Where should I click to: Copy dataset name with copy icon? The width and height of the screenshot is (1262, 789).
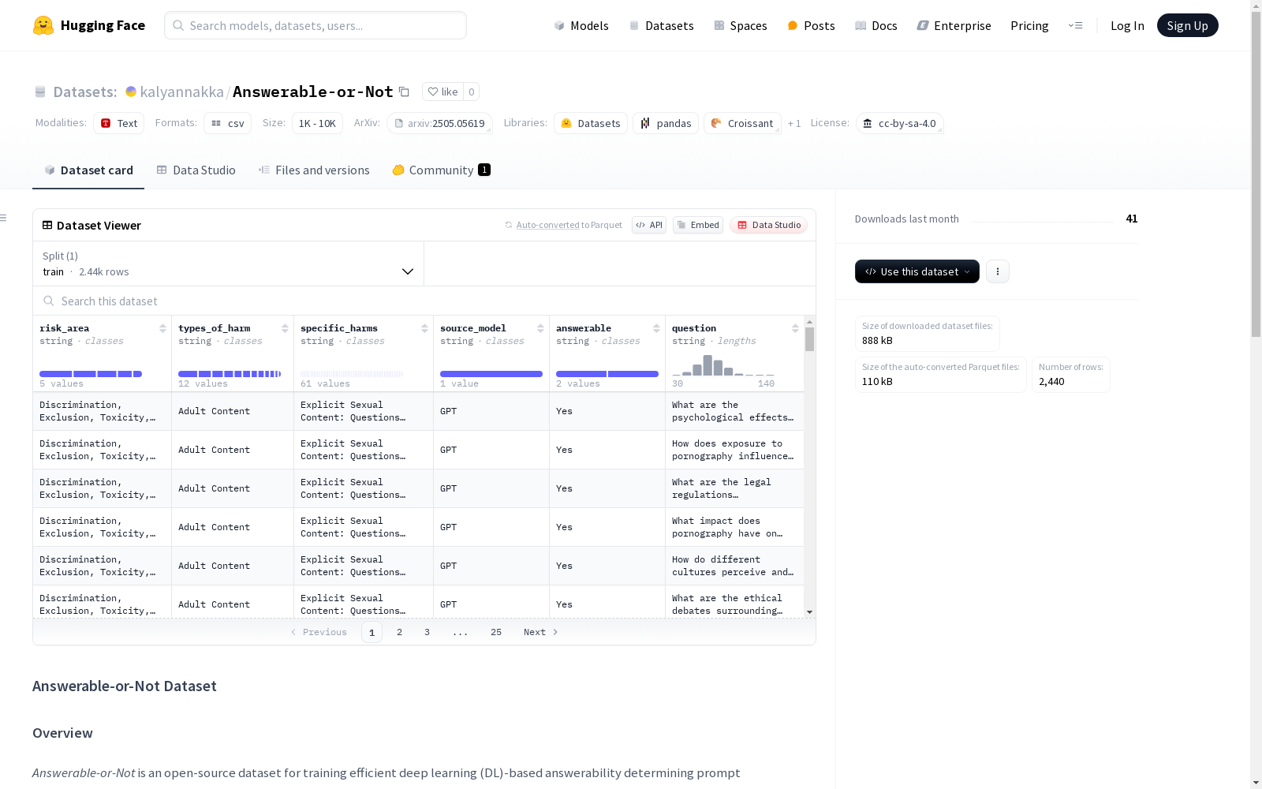pos(404,92)
